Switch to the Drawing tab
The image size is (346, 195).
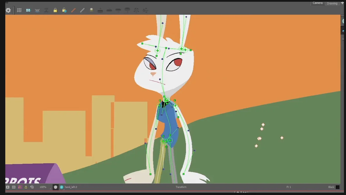[x=332, y=4]
